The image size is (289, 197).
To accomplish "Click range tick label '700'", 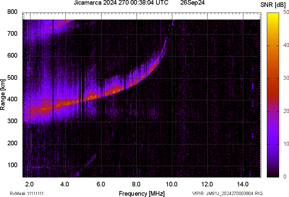I will click(x=12, y=34).
